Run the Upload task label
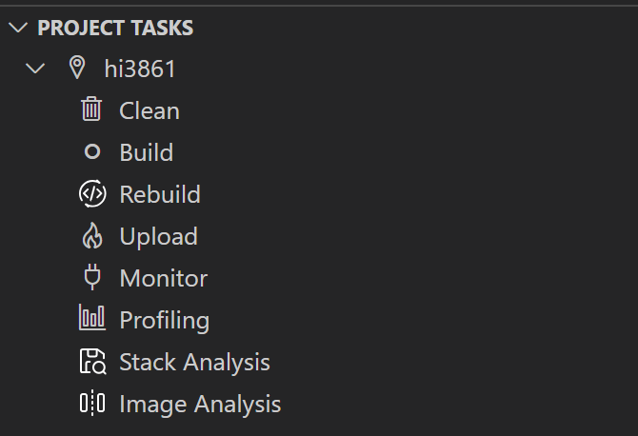 [x=159, y=237]
